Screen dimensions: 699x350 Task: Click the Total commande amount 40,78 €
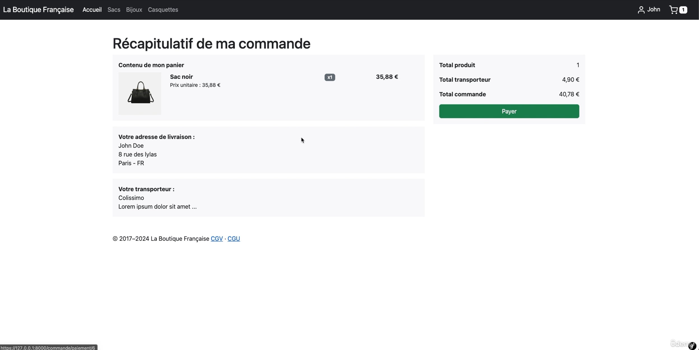tap(569, 94)
